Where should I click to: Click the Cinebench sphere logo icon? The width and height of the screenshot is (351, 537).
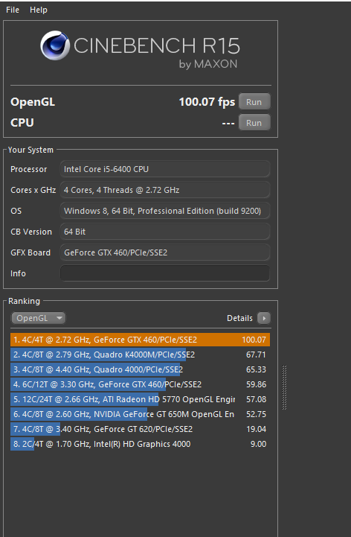point(55,45)
